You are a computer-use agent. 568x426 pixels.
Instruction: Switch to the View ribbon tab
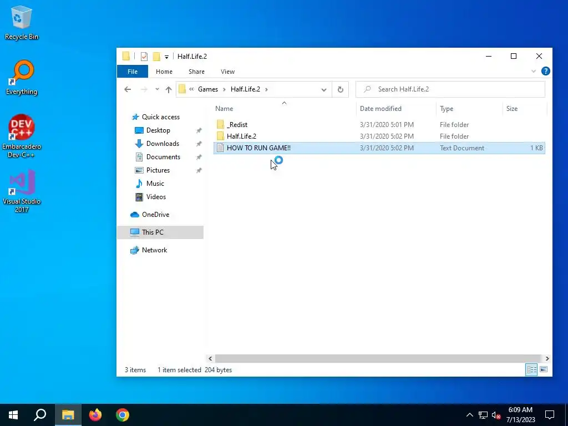(228, 72)
